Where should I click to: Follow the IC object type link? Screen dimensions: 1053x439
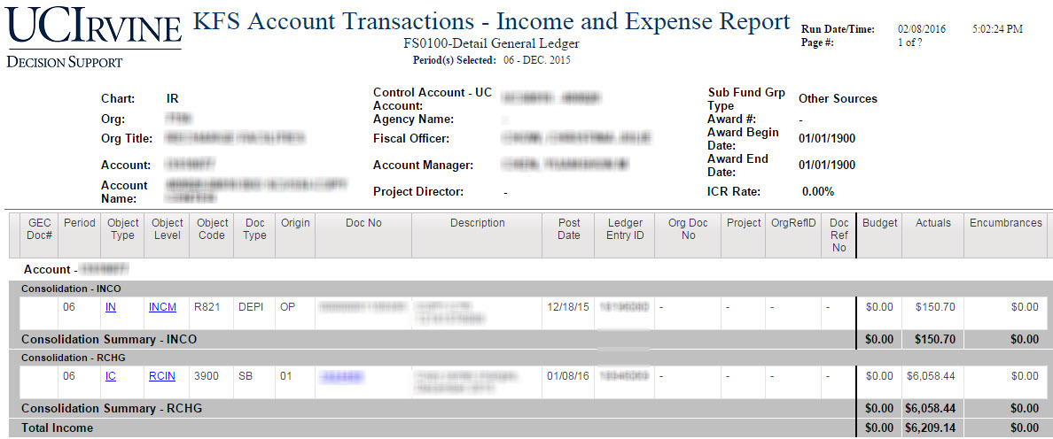(111, 376)
